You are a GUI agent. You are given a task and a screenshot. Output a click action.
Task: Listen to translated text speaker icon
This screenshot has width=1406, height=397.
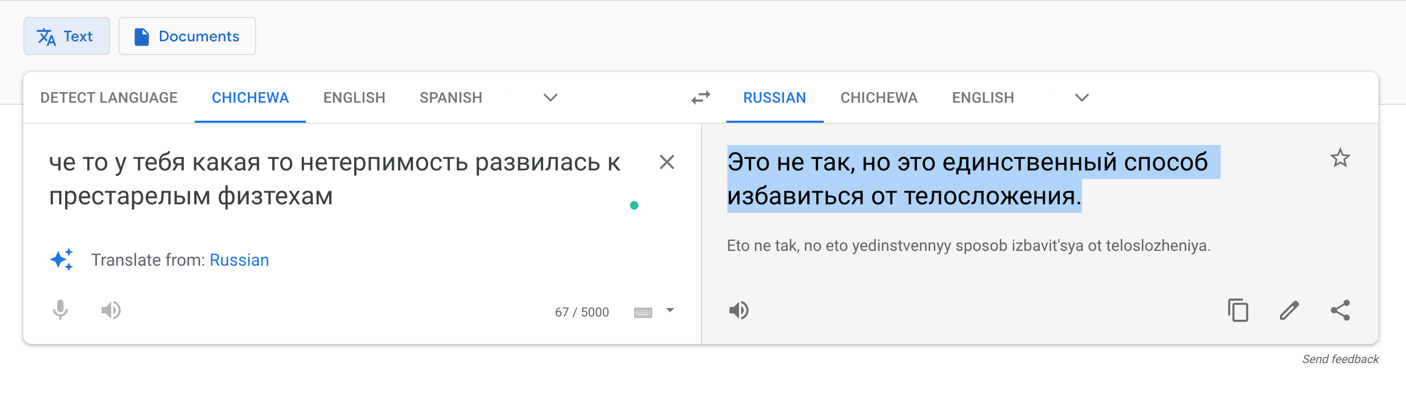coord(738,310)
